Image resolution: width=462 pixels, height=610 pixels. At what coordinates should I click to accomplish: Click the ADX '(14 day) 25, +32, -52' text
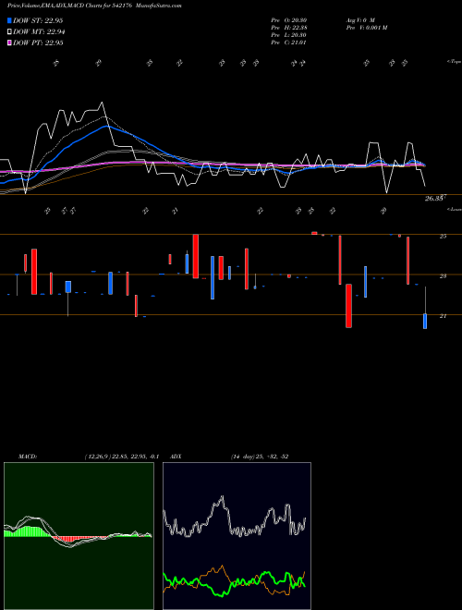pos(260,457)
